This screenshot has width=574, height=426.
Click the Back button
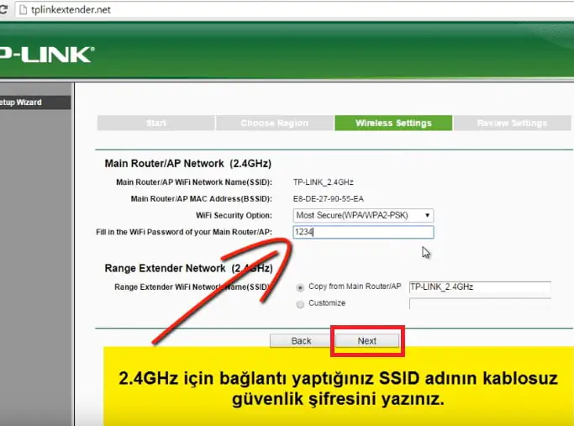click(301, 341)
